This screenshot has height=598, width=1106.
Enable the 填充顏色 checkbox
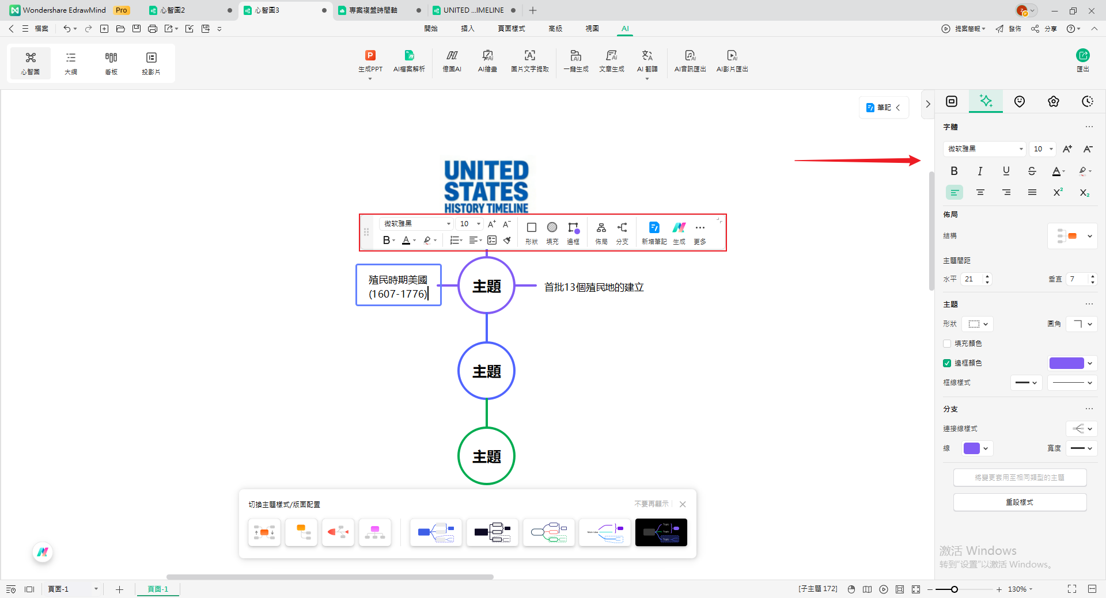(x=947, y=344)
